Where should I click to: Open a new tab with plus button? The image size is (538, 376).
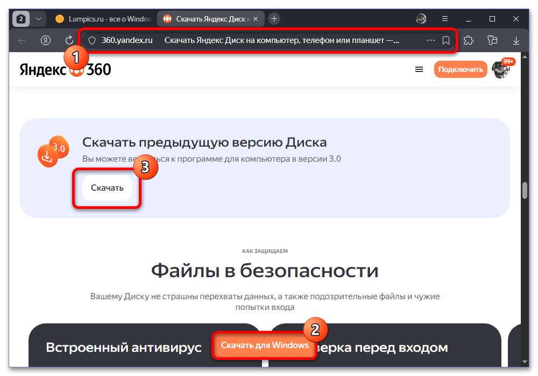274,18
